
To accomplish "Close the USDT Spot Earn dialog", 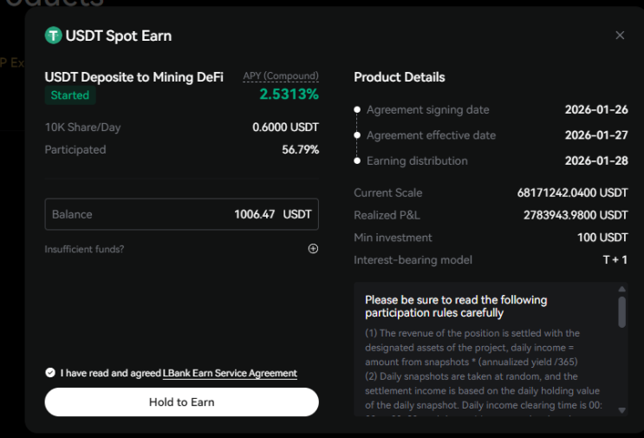I will point(620,36).
